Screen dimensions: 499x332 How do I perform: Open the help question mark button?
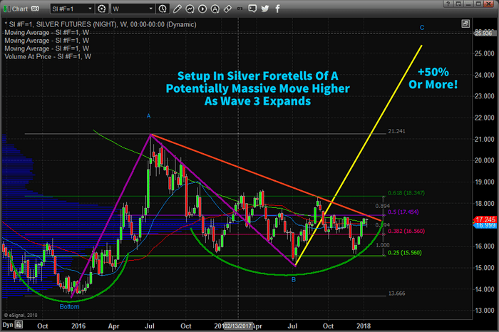[x=448, y=4]
